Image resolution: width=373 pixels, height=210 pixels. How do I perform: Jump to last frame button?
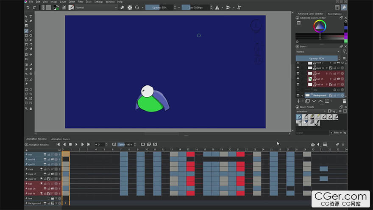tap(89, 145)
